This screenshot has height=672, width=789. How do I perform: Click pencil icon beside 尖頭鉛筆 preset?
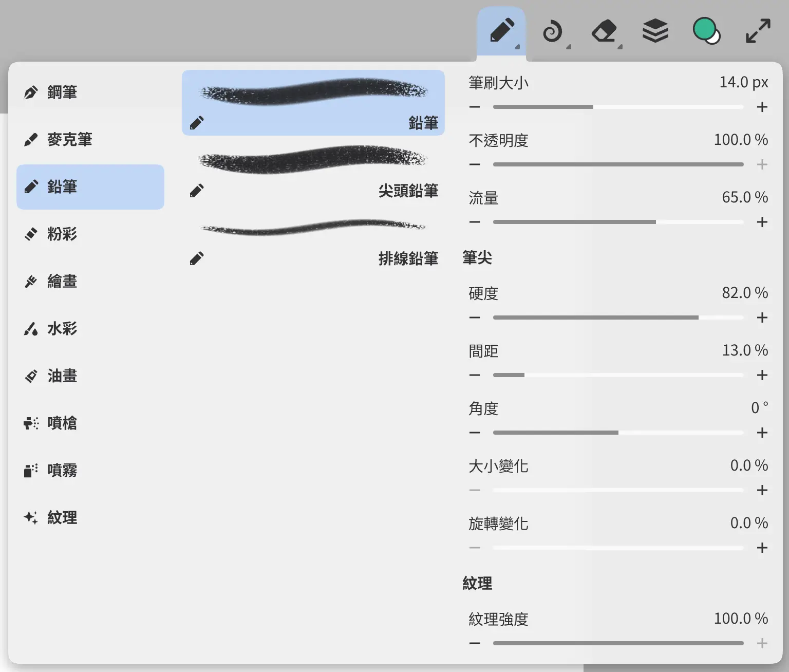click(x=197, y=191)
